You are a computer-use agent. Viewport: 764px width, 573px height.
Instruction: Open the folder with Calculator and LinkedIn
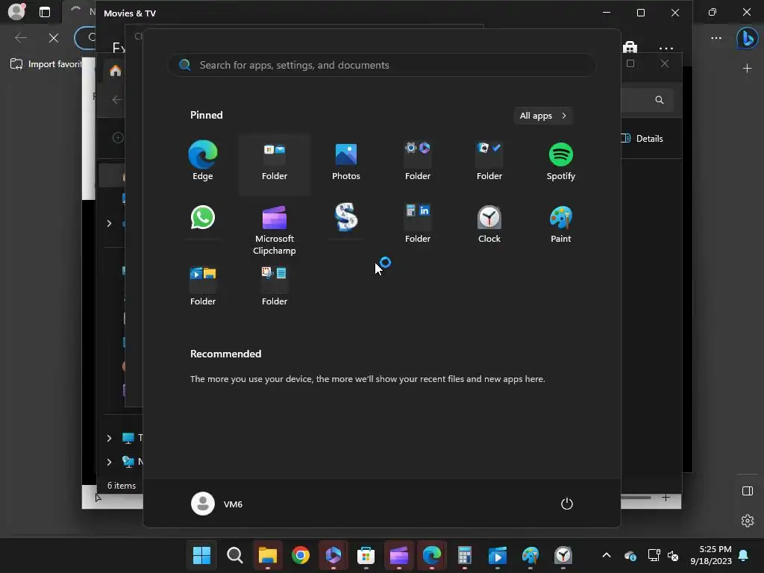(x=418, y=224)
